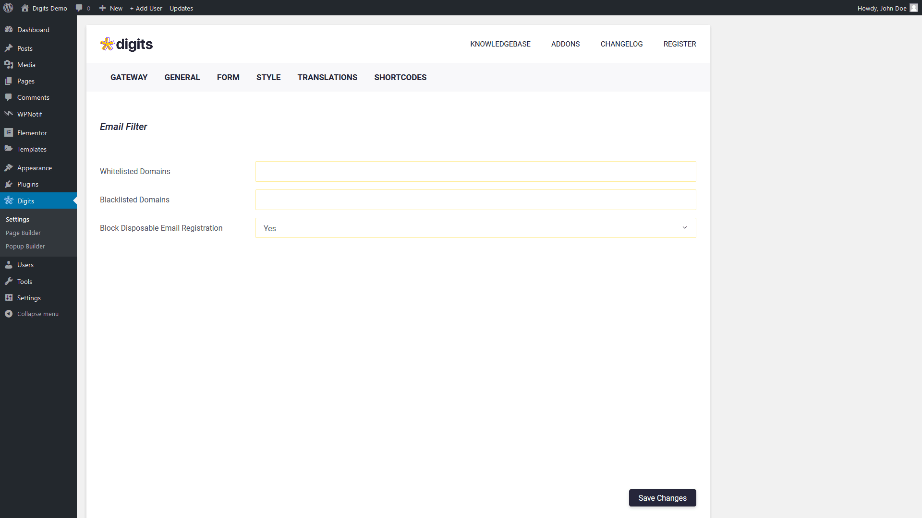This screenshot has height=518, width=922.
Task: Open Page Builder submenu item
Action: click(23, 233)
